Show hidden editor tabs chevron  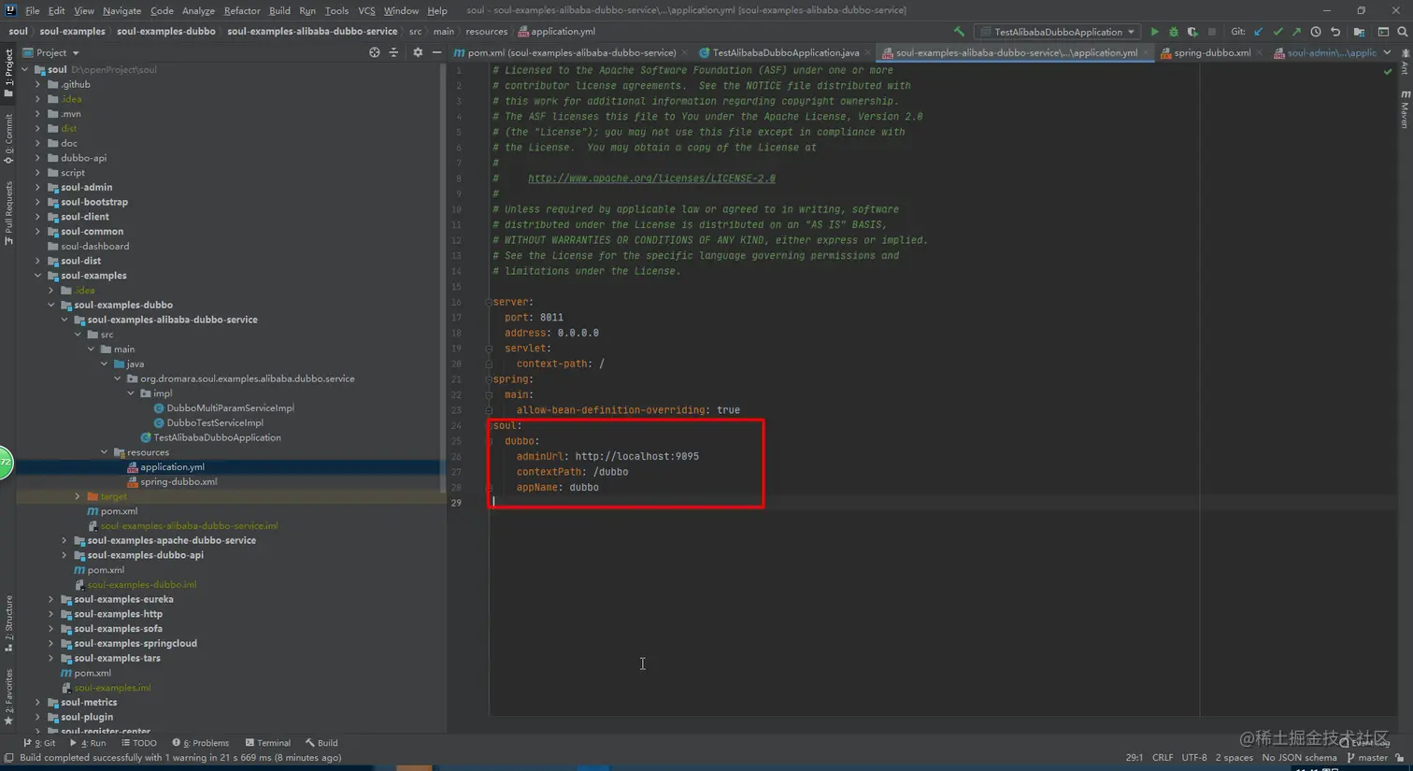pyautogui.click(x=1388, y=52)
